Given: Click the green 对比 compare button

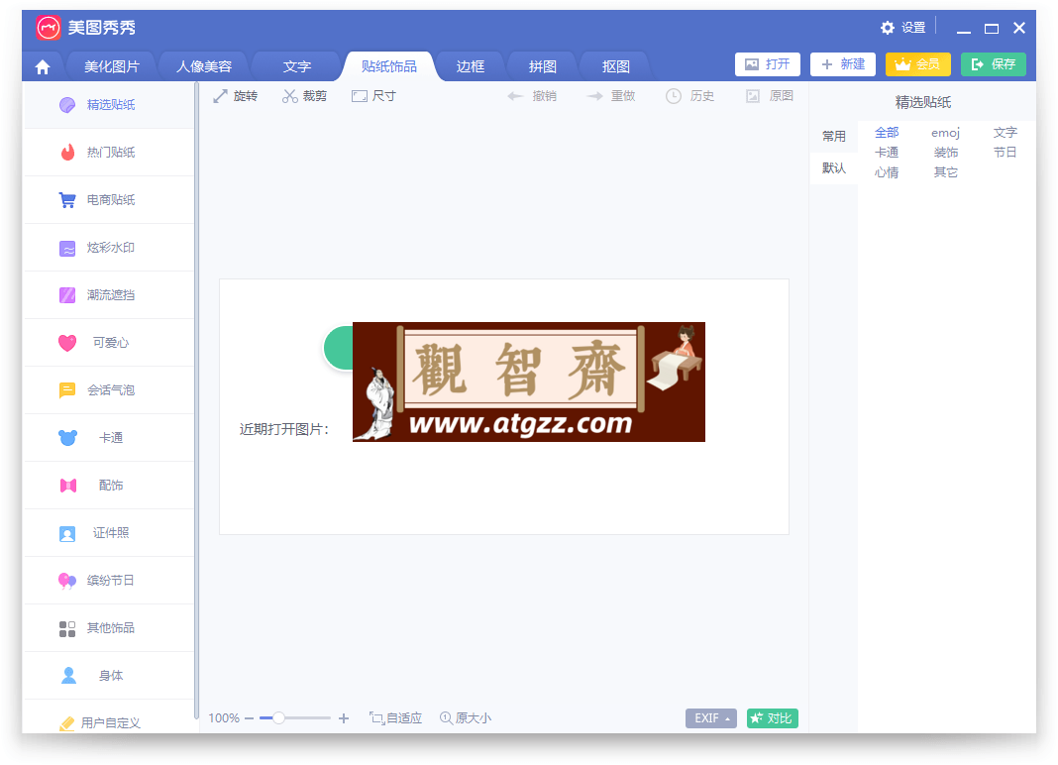Looking at the screenshot, I should click(x=773, y=718).
